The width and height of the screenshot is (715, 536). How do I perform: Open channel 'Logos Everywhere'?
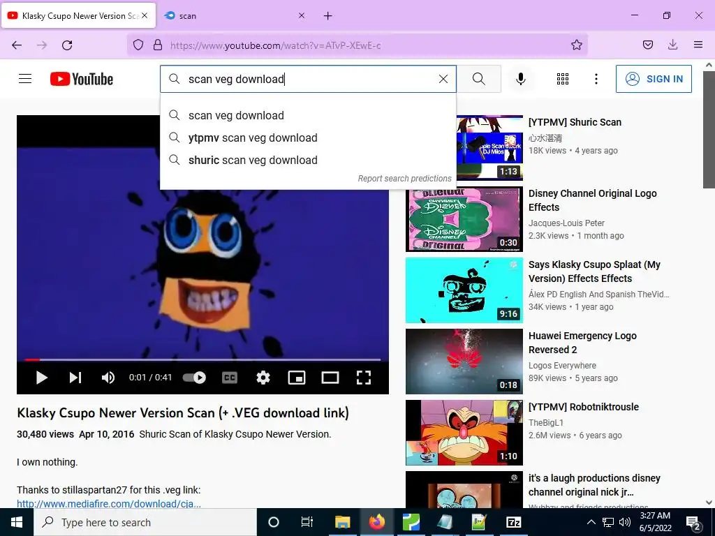(562, 366)
